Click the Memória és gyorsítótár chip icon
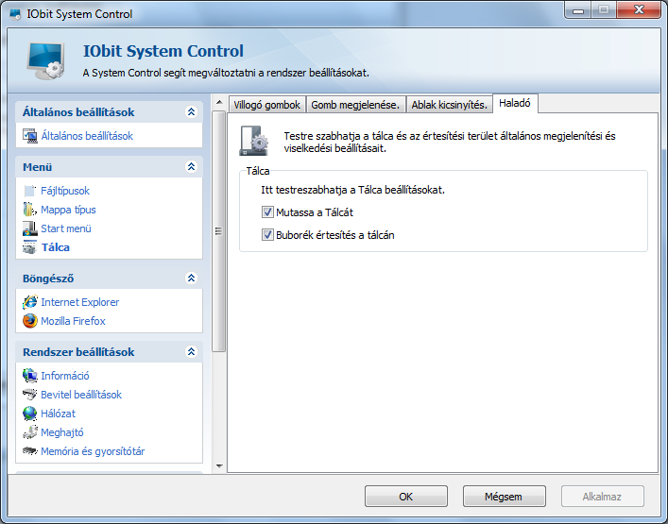 tap(30, 450)
